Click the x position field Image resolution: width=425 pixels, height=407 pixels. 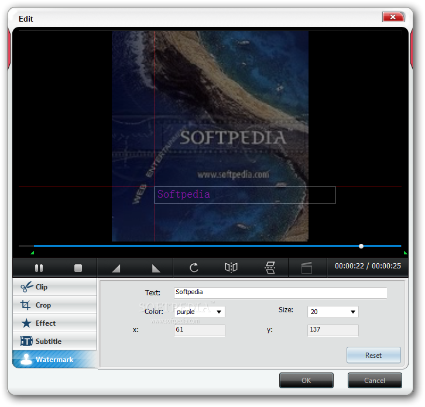[x=199, y=330]
